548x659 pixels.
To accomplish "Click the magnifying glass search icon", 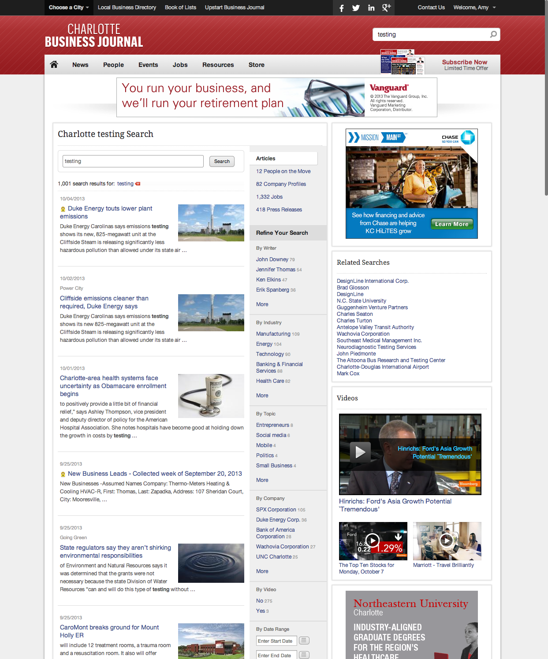I will [x=493, y=34].
